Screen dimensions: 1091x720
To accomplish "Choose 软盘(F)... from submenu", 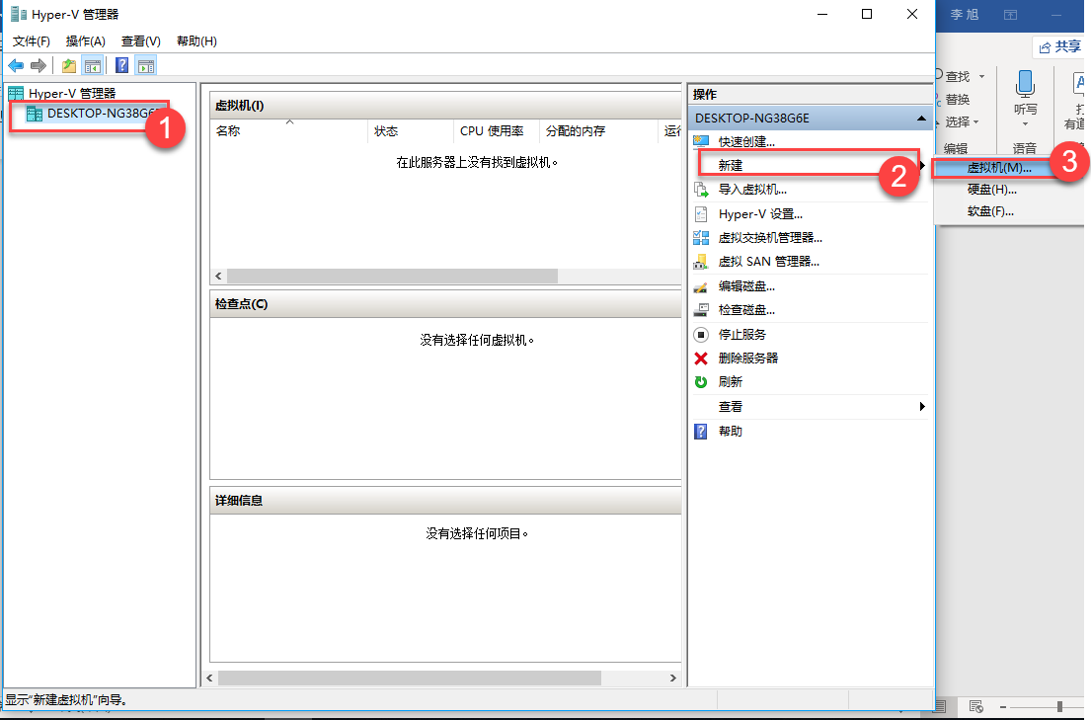I will 990,211.
